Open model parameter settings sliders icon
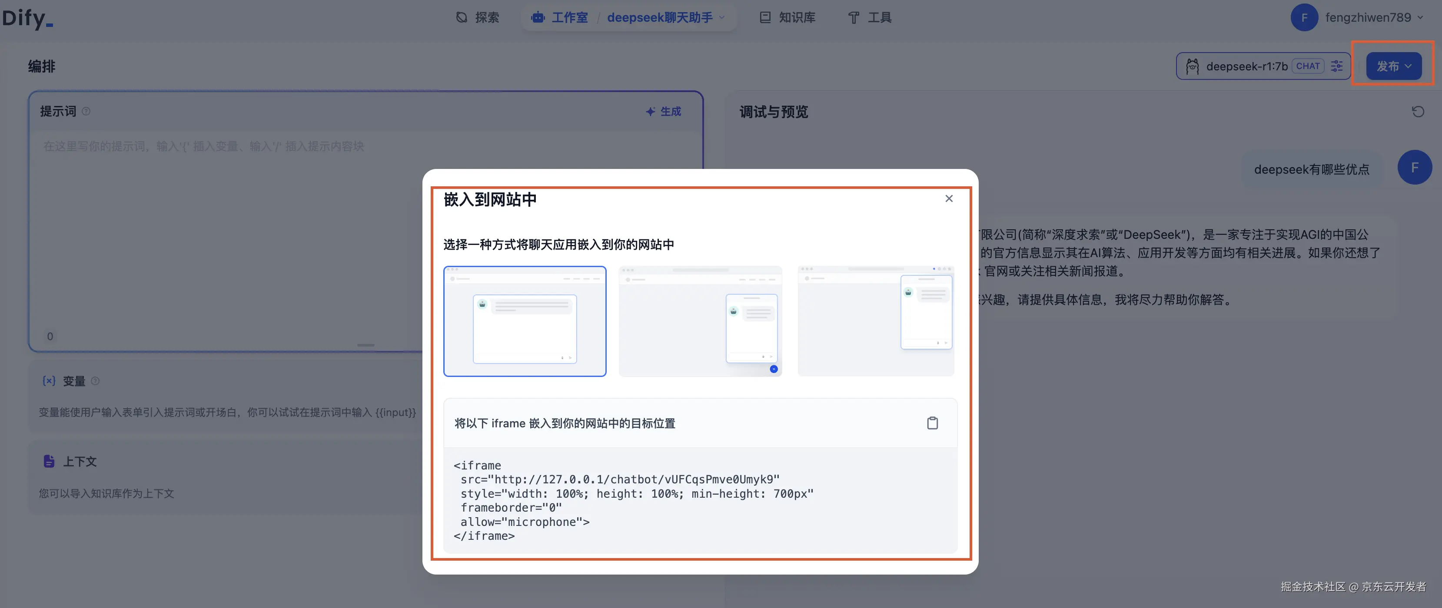Viewport: 1442px width, 608px height. (1337, 66)
